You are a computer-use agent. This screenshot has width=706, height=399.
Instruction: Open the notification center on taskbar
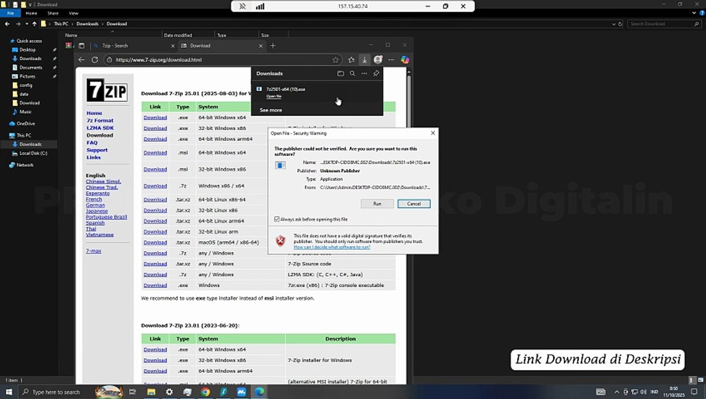694,392
